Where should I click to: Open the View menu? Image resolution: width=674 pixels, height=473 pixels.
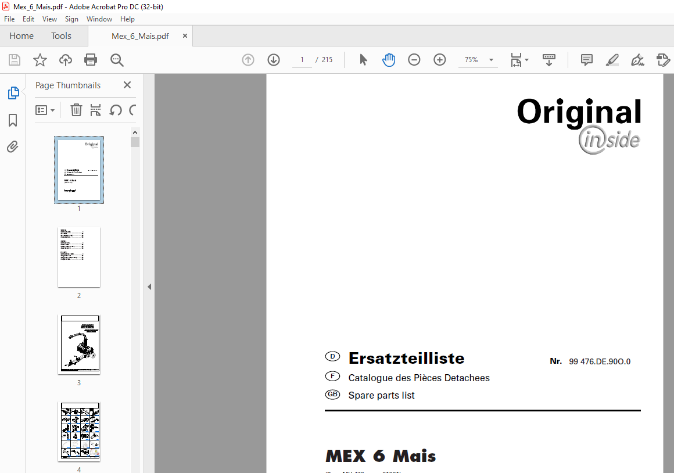49,19
